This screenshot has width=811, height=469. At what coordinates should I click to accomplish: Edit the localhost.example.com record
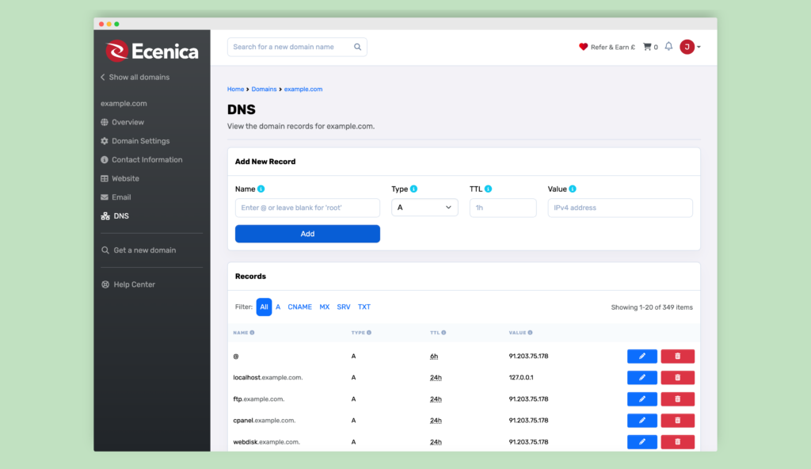(x=642, y=377)
